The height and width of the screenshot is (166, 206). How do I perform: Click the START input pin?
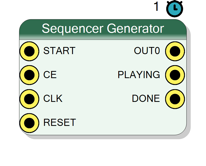[29, 51]
